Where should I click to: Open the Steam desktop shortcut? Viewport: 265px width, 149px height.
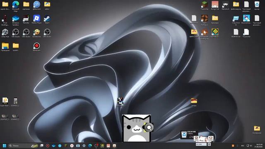47,19
